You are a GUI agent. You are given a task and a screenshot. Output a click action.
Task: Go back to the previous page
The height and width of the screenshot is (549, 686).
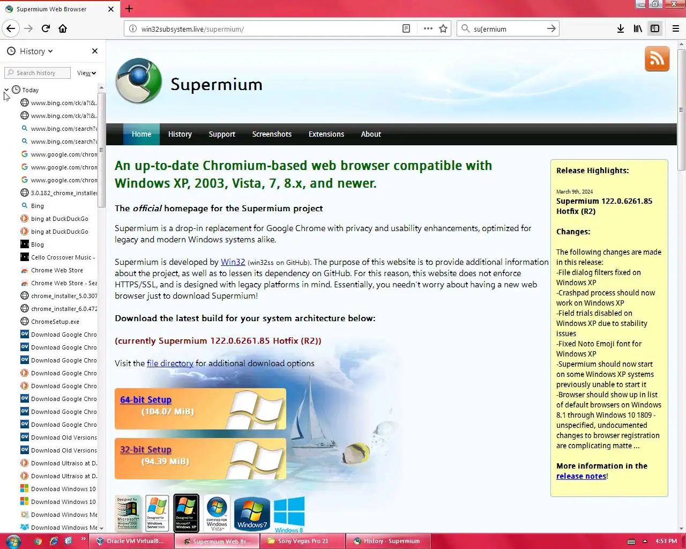(11, 28)
